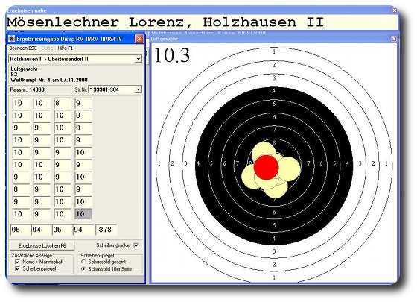417x302 pixels.
Task: Open the Beenden ESC menu
Action: [23, 48]
